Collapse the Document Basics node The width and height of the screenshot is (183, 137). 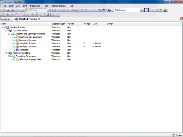(x=6, y=31)
